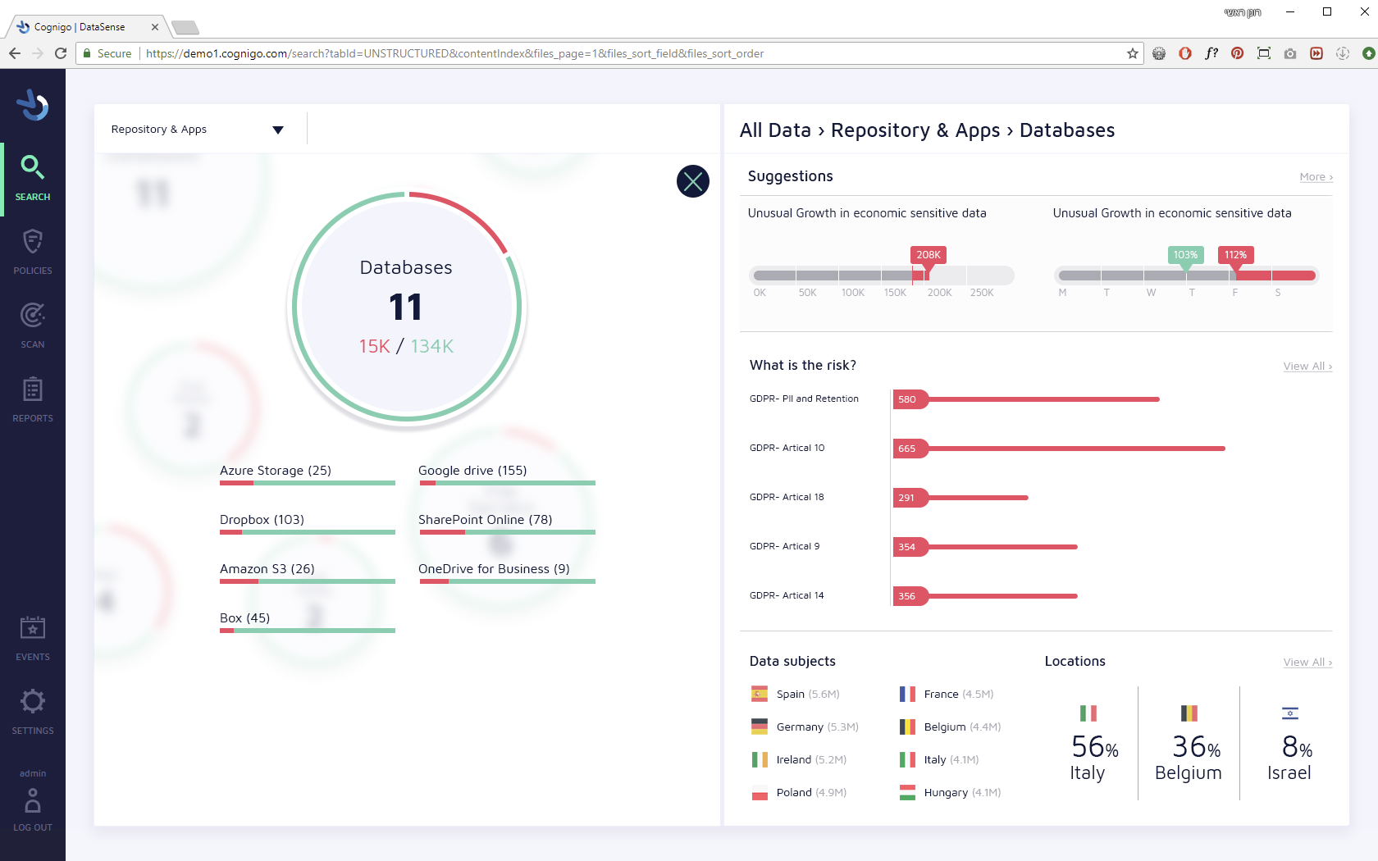Image resolution: width=1378 pixels, height=861 pixels.
Task: Click the GDPR- Artical 10 risk bar
Action: [x=1059, y=449]
